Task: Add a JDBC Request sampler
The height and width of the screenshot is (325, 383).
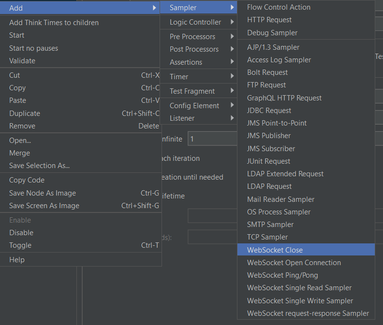Action: tap(269, 111)
